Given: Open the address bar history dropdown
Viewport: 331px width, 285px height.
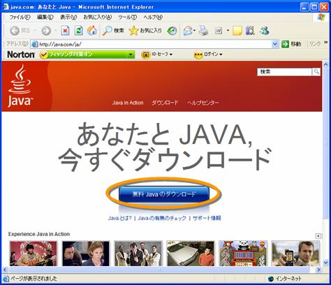Looking at the screenshot, I should click(x=275, y=44).
